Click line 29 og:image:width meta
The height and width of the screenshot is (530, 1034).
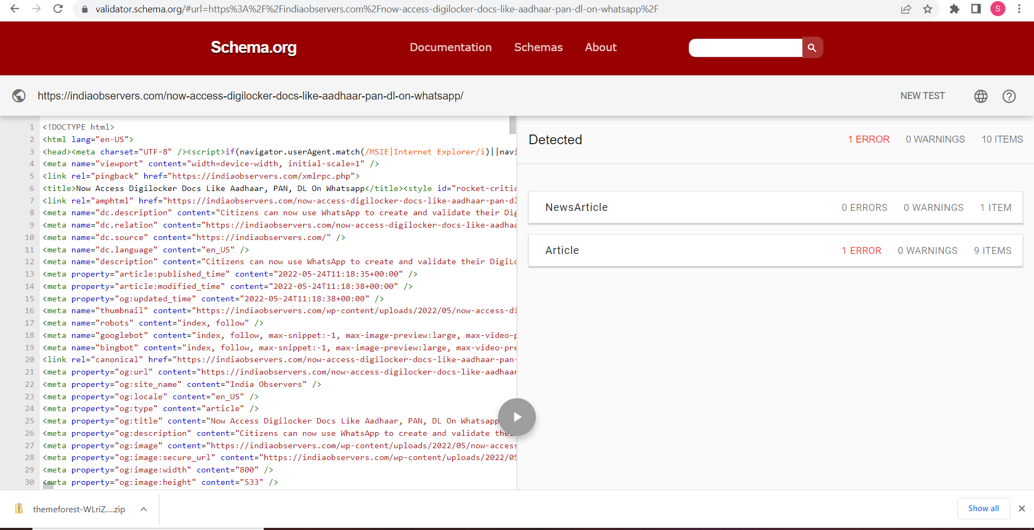click(158, 470)
